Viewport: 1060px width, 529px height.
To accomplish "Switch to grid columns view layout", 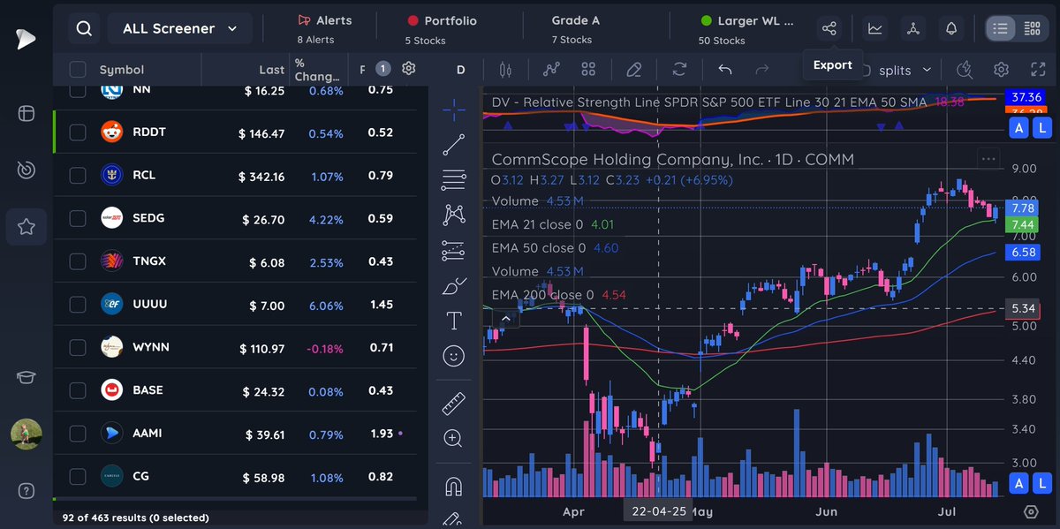I will [x=1031, y=28].
